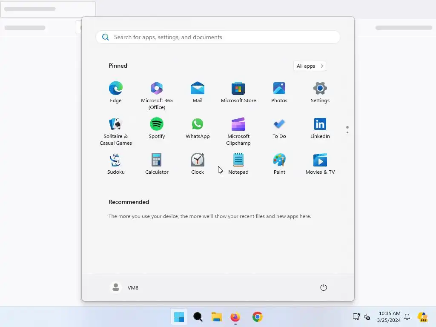Open Settings from pinned apps
This screenshot has height=327, width=436.
(x=320, y=92)
